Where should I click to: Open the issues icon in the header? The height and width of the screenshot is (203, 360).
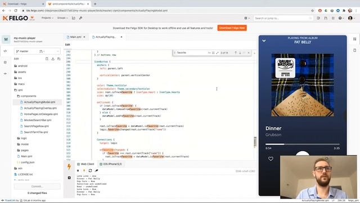[x=318, y=18]
